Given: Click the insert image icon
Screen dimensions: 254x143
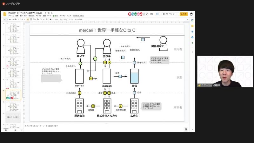Looking at the screenshot, I should [34, 19].
